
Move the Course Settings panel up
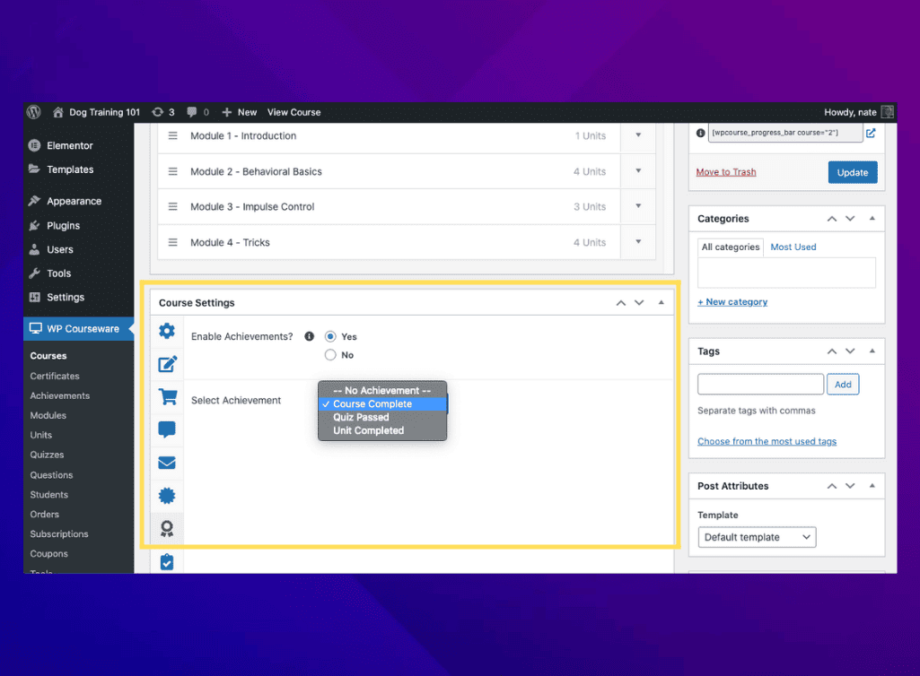point(621,302)
